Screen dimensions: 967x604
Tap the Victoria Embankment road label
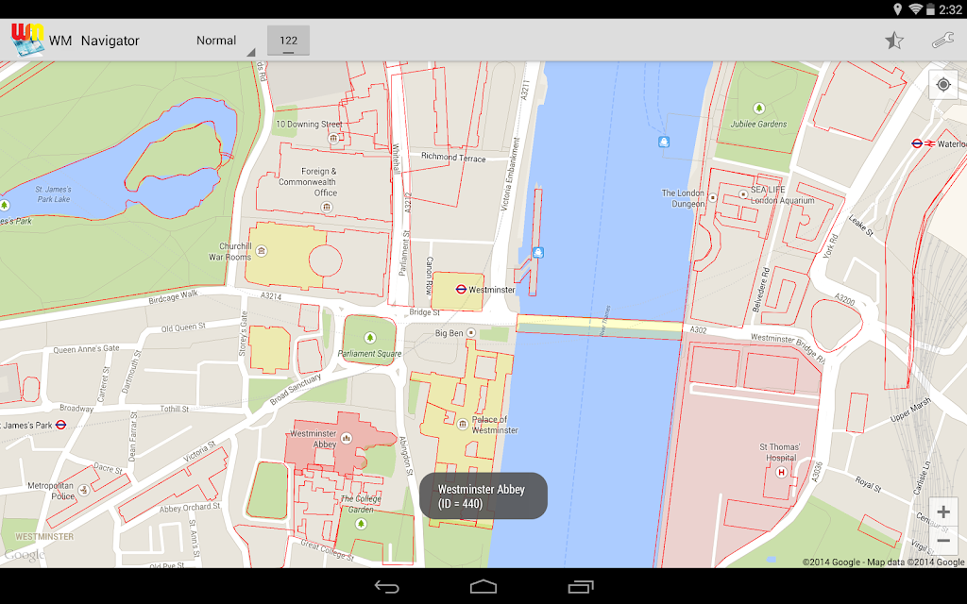[510, 175]
